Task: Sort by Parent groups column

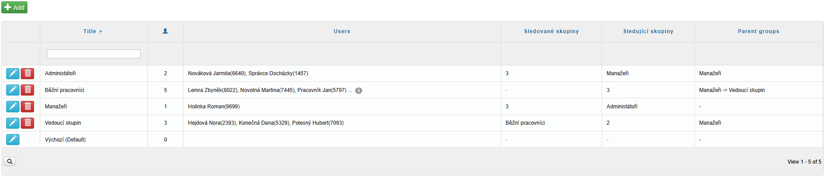Action: click(x=759, y=31)
